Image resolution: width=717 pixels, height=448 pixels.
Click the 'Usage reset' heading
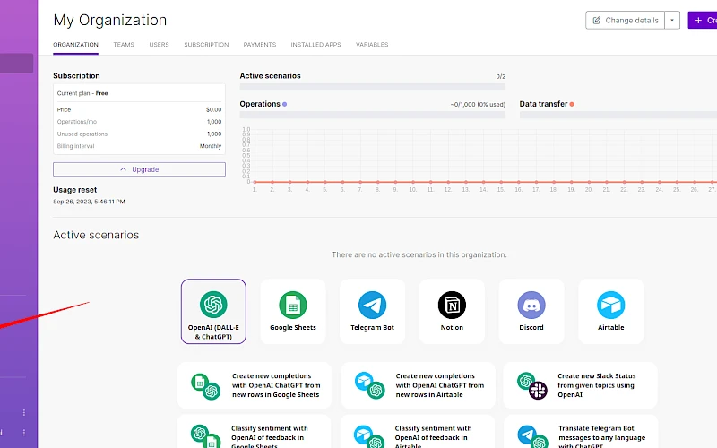click(x=75, y=190)
